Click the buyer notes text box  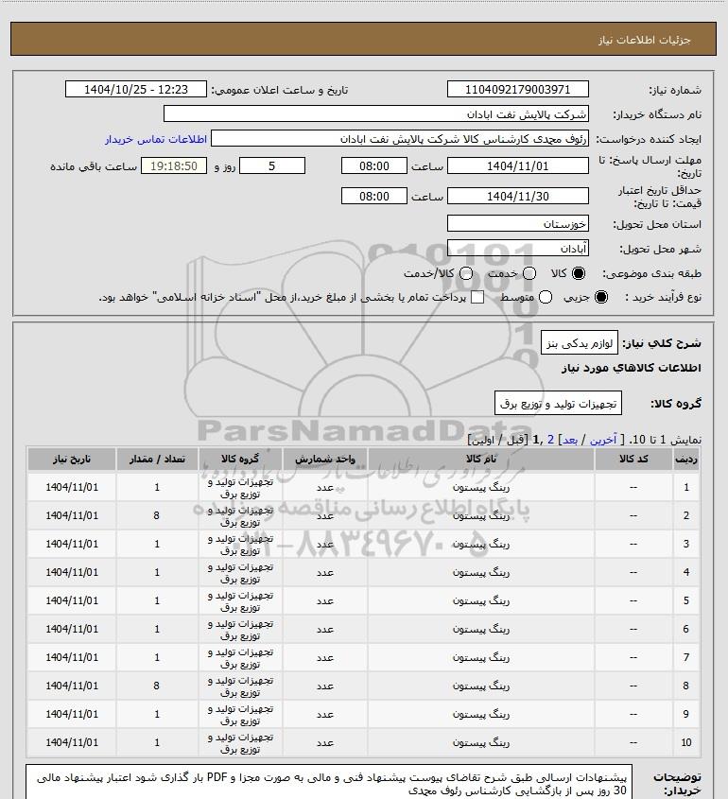[329, 781]
